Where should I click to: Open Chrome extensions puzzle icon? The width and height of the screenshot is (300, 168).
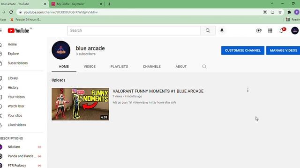[289, 12]
